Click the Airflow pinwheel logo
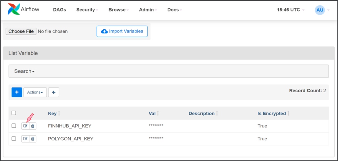 [14, 10]
